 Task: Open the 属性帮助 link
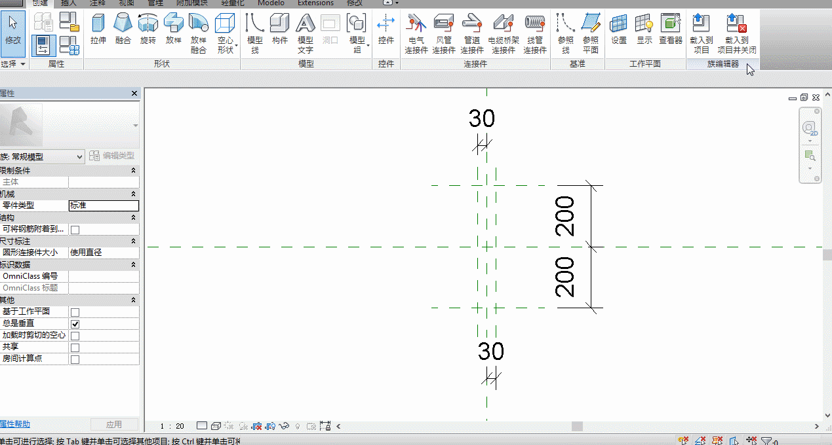tap(15, 424)
